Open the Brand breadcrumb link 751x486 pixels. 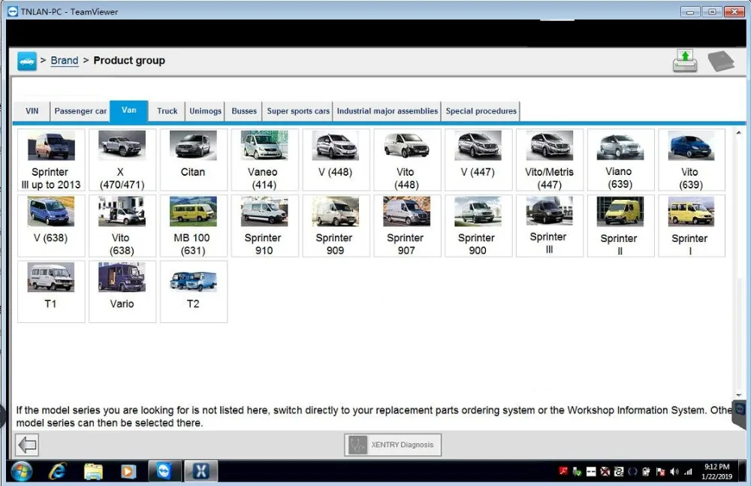tap(64, 60)
